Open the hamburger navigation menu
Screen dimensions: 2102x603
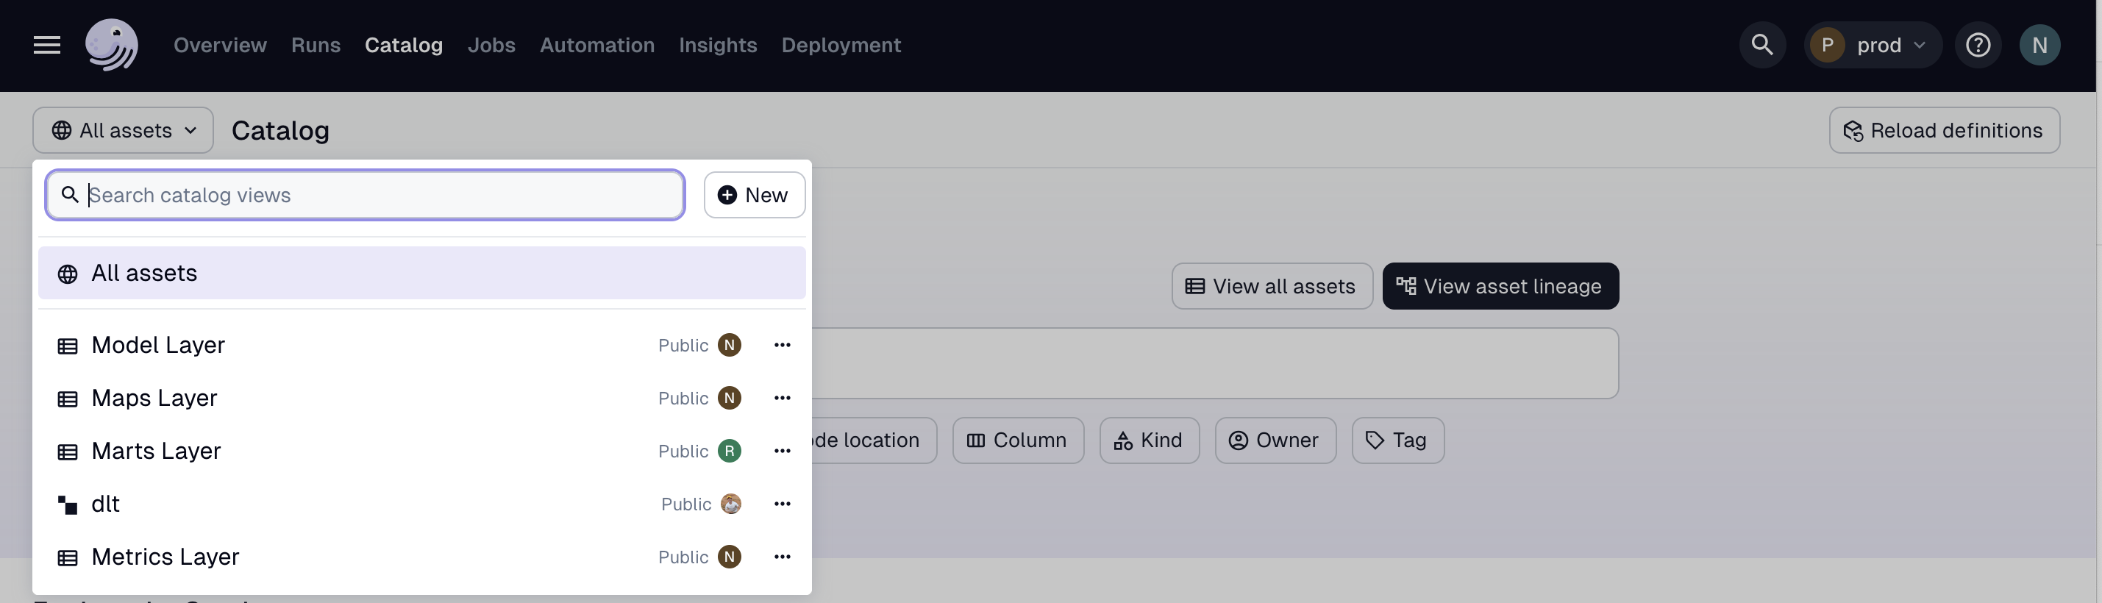(46, 45)
